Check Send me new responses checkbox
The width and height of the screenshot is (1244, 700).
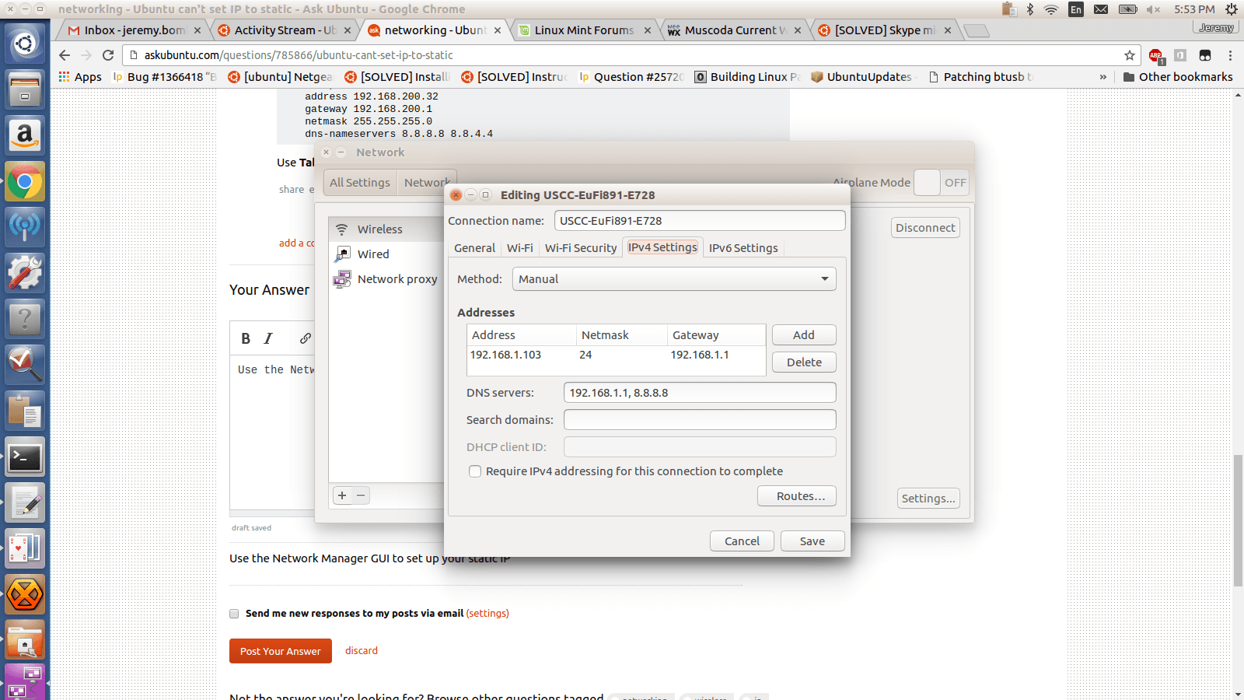point(234,614)
